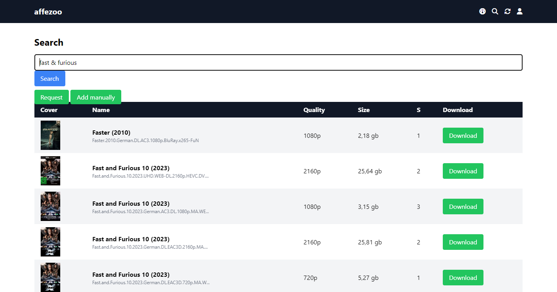The image size is (557, 292).
Task: Click the '2,18 gb' size cell
Action: (368, 136)
